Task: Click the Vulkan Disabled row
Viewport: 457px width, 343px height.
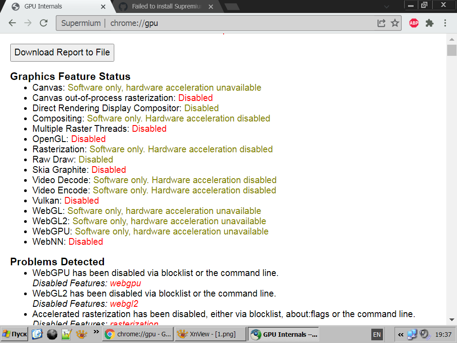Action: (66, 201)
